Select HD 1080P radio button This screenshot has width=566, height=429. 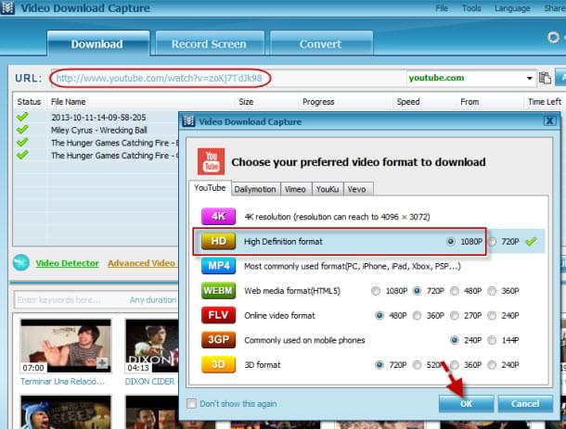tap(451, 241)
